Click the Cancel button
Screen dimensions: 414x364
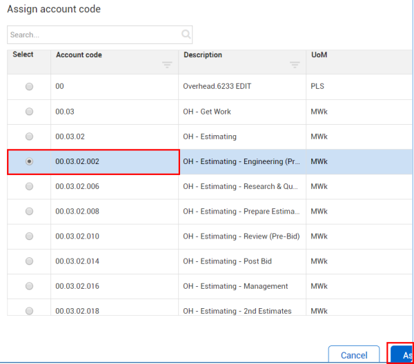coord(353,355)
